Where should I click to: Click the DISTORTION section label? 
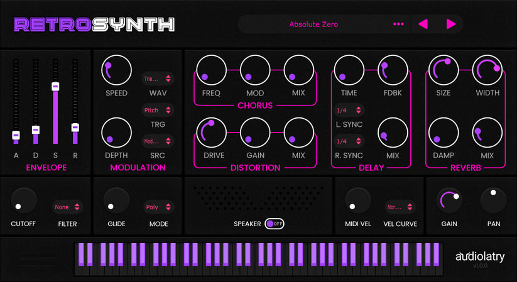pos(255,168)
